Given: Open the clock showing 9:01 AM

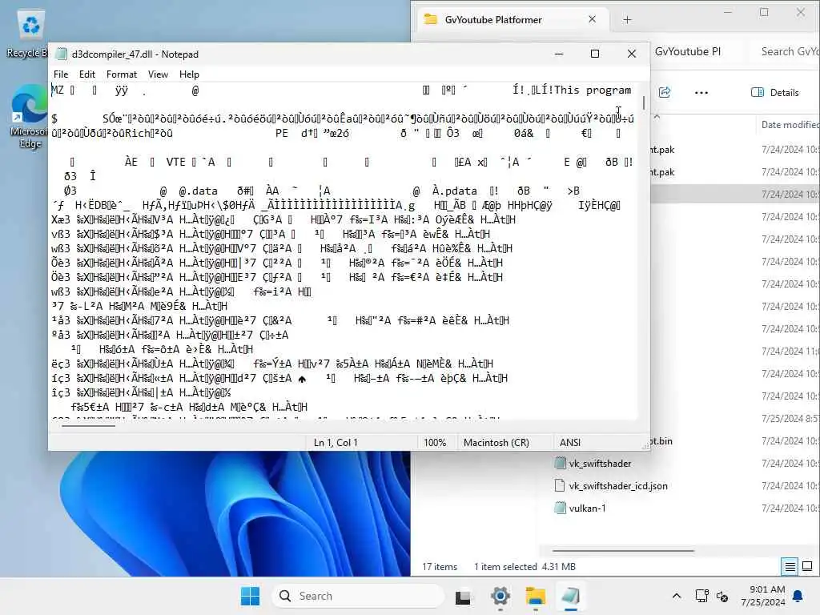Looking at the screenshot, I should (x=763, y=596).
